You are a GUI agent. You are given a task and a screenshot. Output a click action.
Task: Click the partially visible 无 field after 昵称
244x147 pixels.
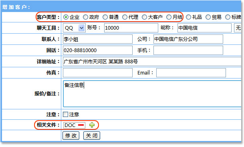coord(238,28)
